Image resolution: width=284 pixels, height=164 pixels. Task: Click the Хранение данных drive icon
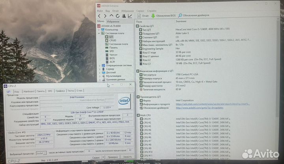click(x=104, y=80)
